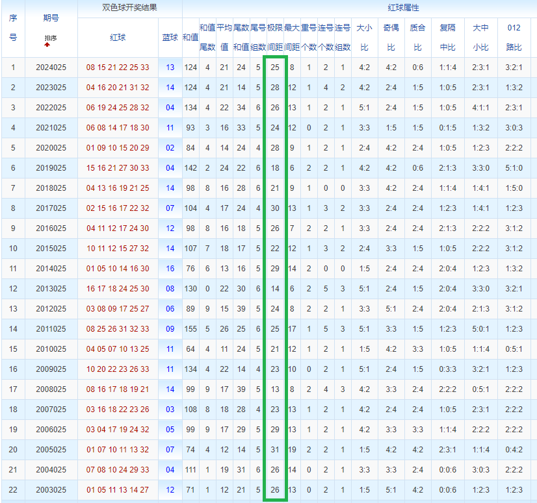Click the 双色球开奖结果 header group
537x503 pixels.
pyautogui.click(x=130, y=8)
